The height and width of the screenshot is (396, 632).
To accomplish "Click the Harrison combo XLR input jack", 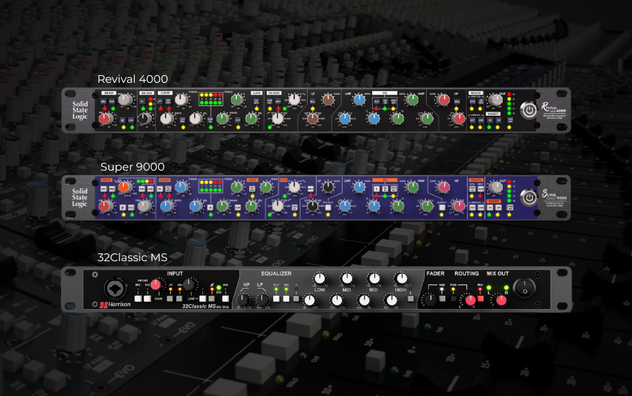I will pos(115,288).
